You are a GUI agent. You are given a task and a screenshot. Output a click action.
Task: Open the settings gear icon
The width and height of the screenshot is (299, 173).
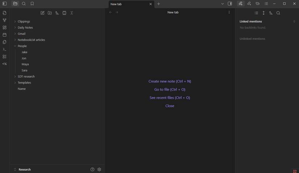coord(99,169)
